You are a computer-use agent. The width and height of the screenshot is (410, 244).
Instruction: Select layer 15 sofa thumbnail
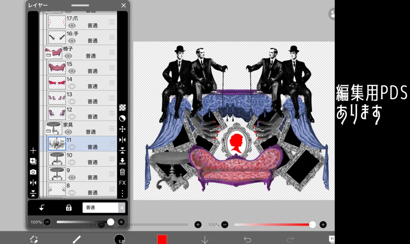[57, 67]
